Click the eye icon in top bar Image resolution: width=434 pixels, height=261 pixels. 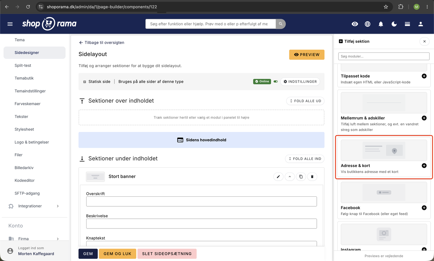[x=355, y=24]
